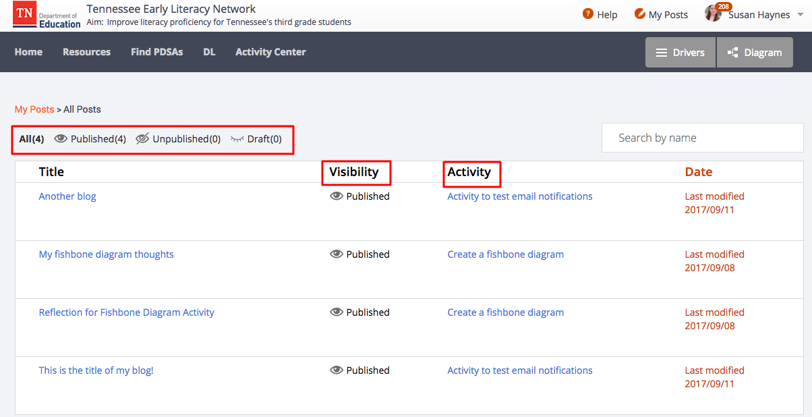
Task: Open 'Create a fishbone diagram' in thoughts row
Action: [506, 254]
